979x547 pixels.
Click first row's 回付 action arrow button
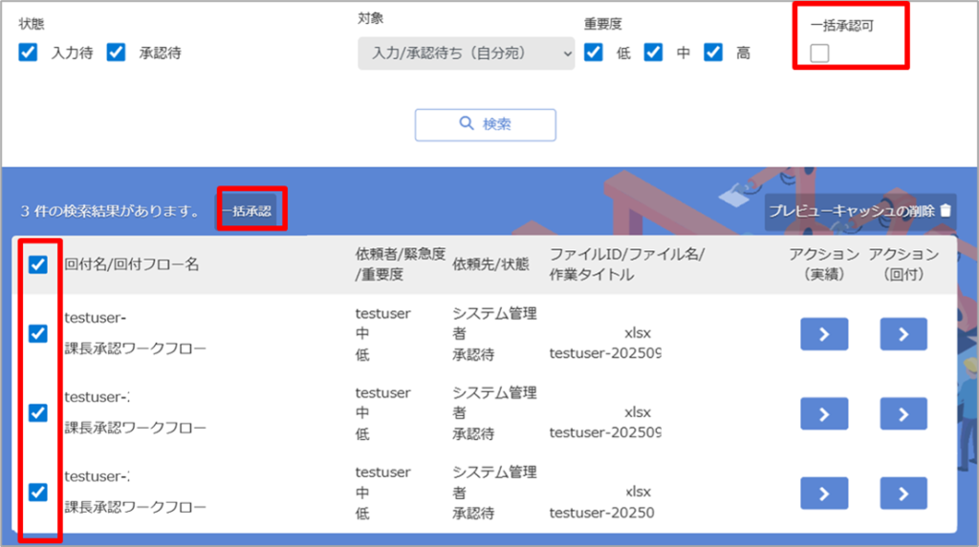point(904,334)
